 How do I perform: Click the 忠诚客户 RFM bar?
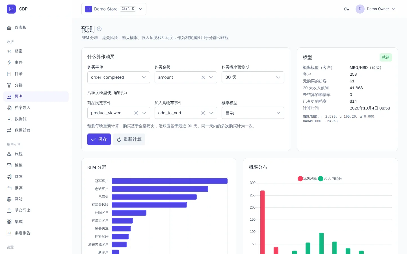click(160, 189)
